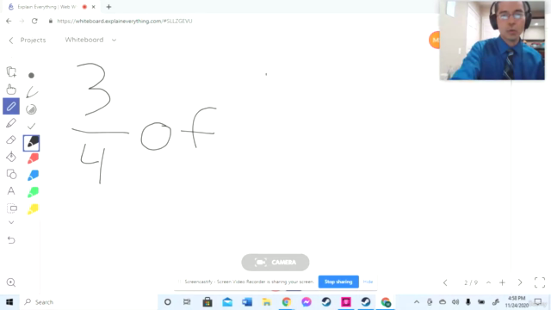Viewport: 551px width, 310px height.
Task: Select the add new slide/copy tool icon
Action: [11, 72]
